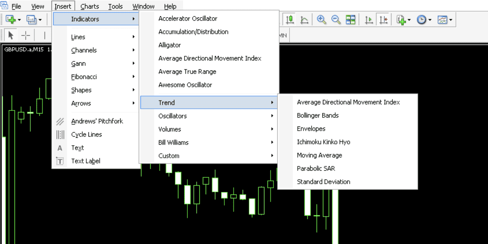The width and height of the screenshot is (488, 244).
Task: Insert Andrews' Pitchfork from menu
Action: tap(97, 121)
